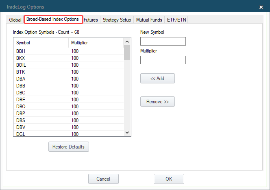Click Restore Defaults button

tap(69, 147)
